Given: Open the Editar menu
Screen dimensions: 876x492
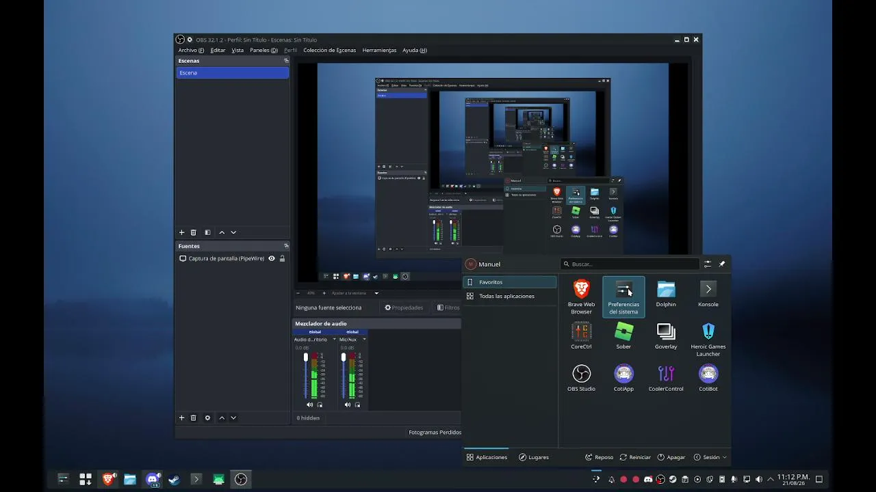Looking at the screenshot, I should click(x=218, y=50).
